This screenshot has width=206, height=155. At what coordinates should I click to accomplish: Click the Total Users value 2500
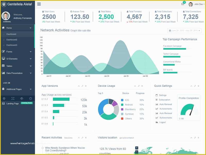pyautogui.click(x=49, y=17)
